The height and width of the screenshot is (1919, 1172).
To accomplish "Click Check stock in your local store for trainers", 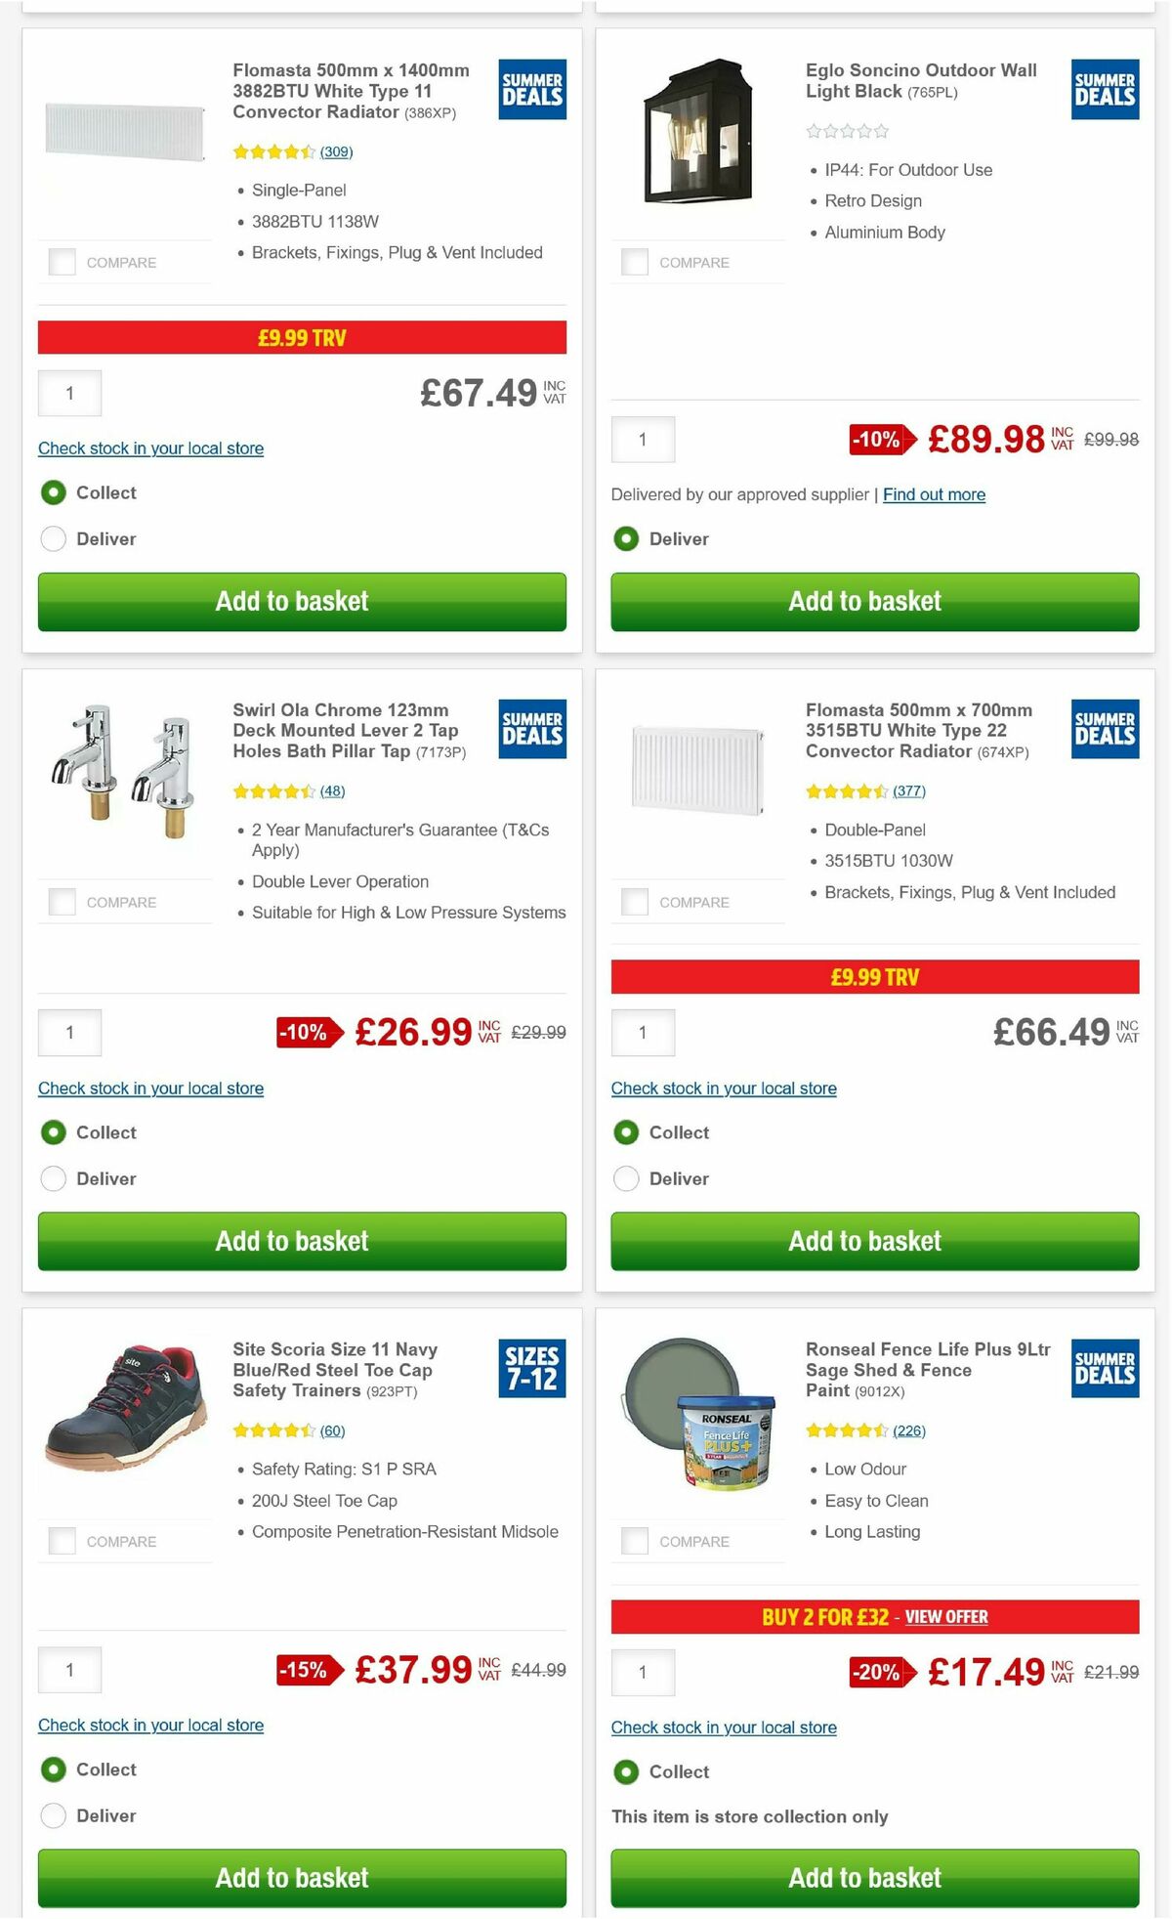I will (x=149, y=1725).
